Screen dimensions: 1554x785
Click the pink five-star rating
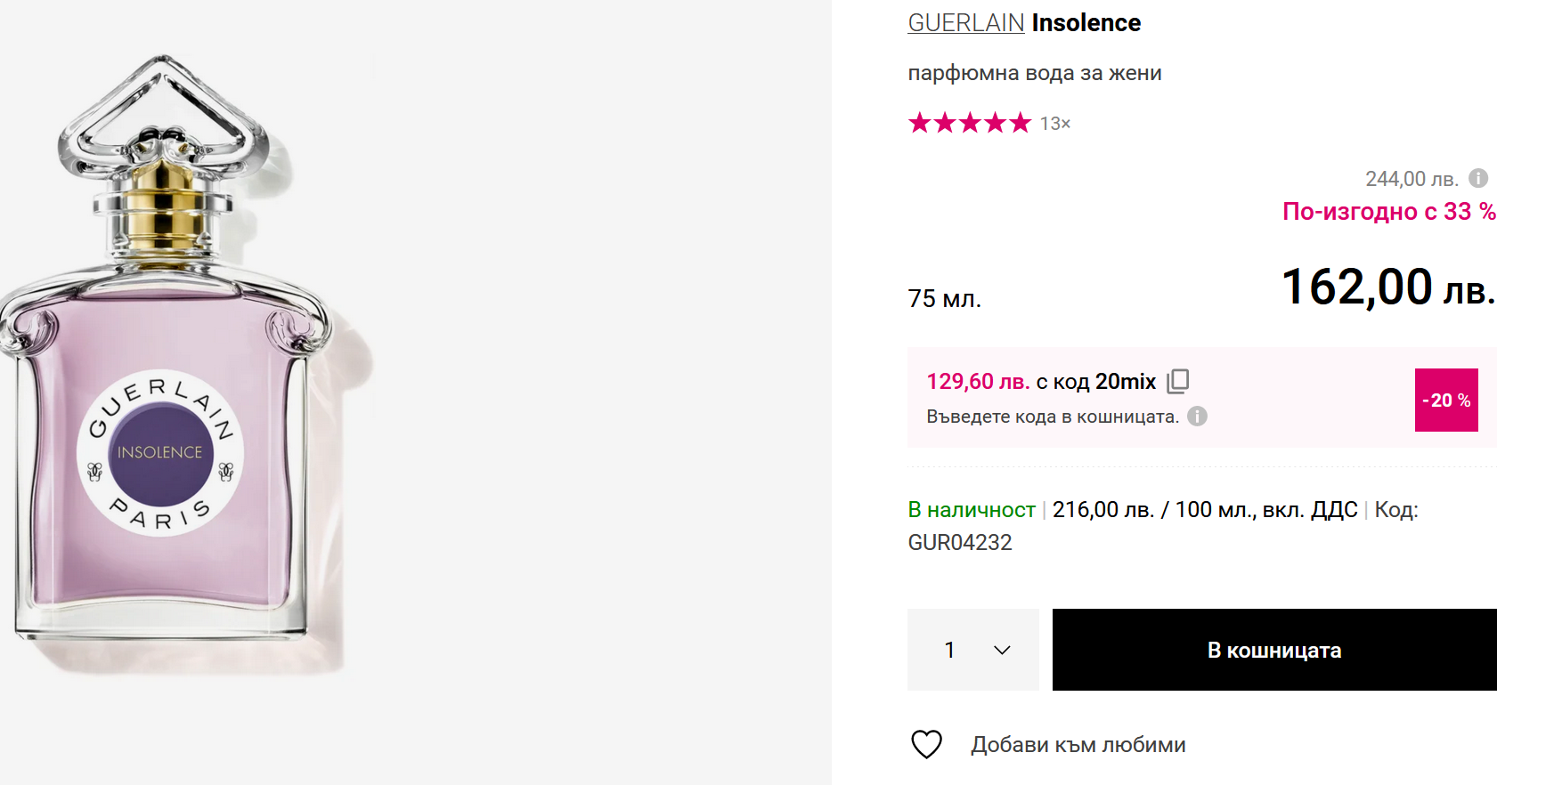point(969,123)
